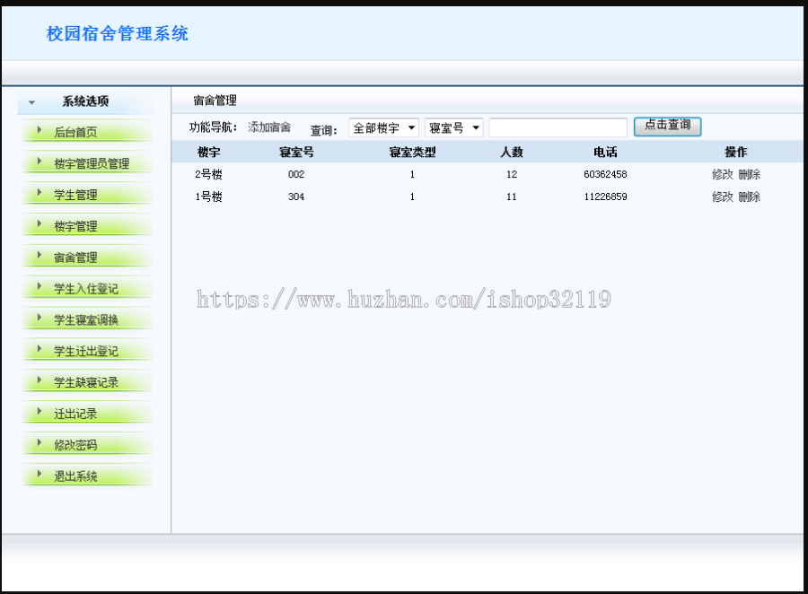Open the 全部楼宇 building dropdown
The width and height of the screenshot is (808, 594).
tap(383, 127)
